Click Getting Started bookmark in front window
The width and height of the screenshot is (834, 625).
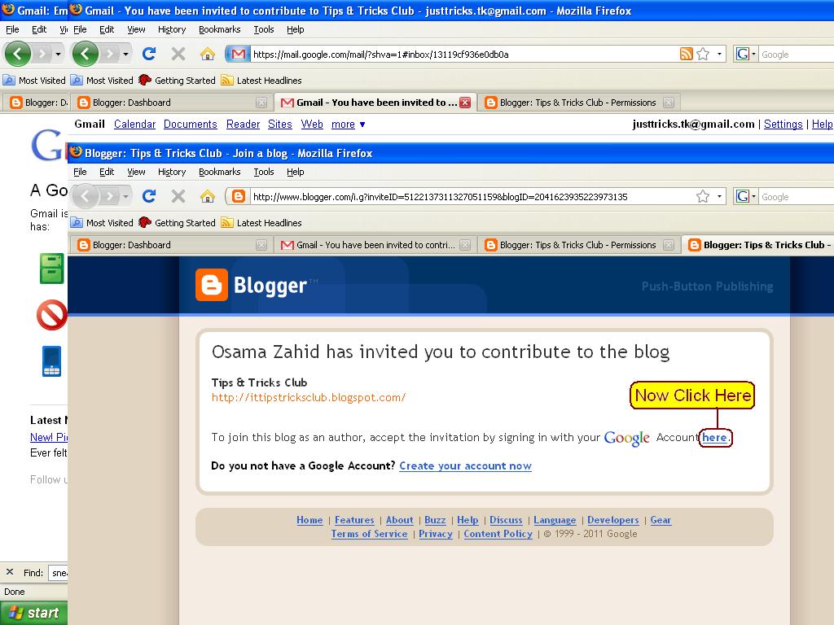(x=177, y=223)
